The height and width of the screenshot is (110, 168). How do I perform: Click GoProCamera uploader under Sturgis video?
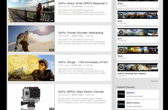(x=64, y=65)
